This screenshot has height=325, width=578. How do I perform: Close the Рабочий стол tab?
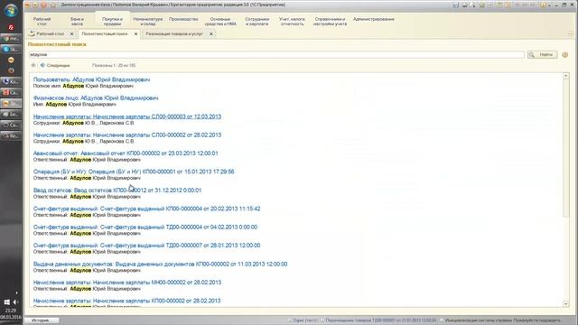click(x=71, y=34)
